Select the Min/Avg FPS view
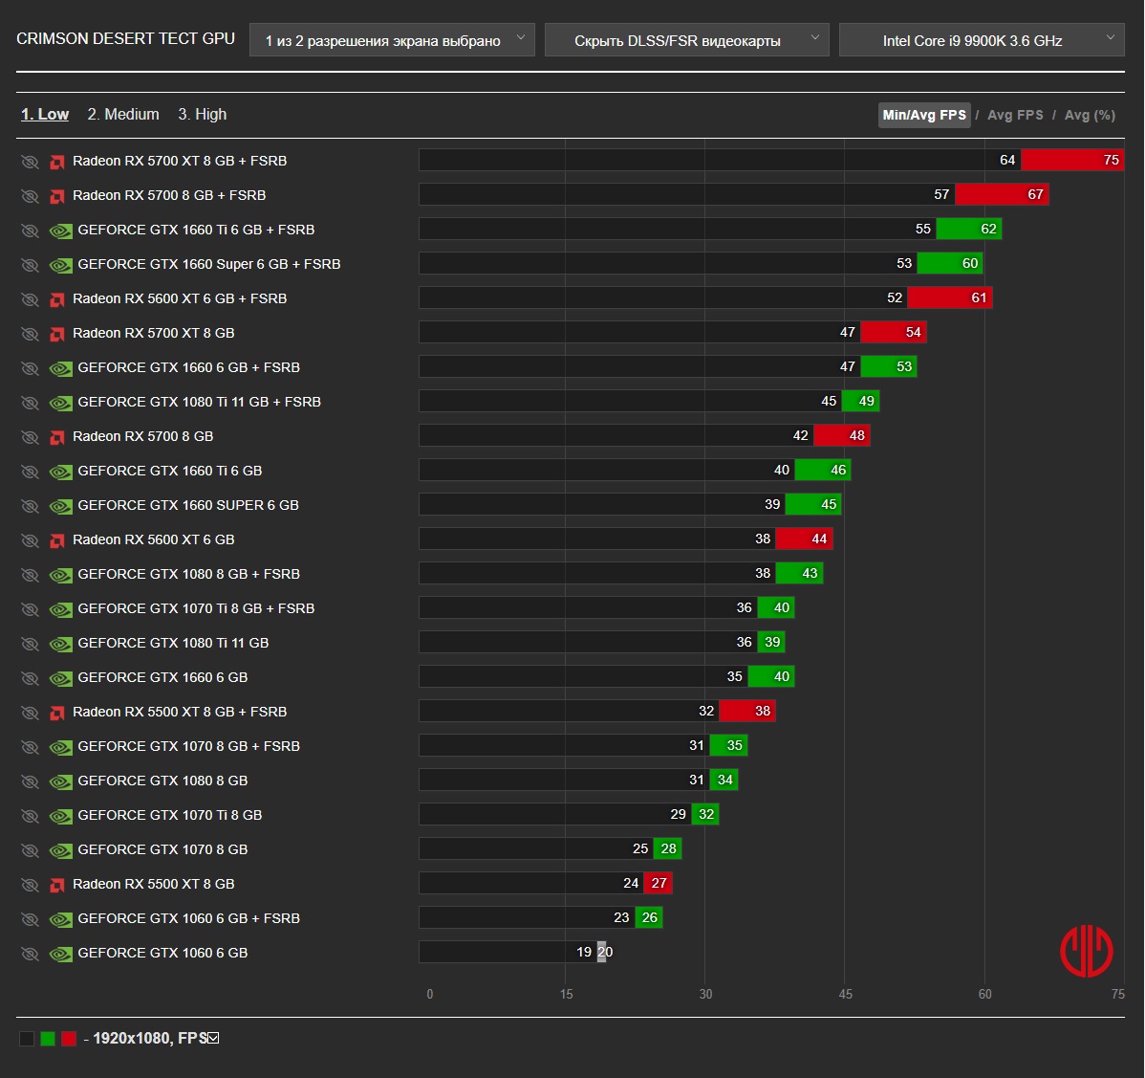The image size is (1145, 1078). [x=923, y=115]
